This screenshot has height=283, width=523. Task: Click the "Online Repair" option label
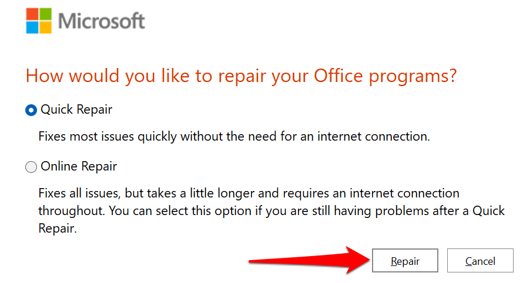[x=79, y=167]
